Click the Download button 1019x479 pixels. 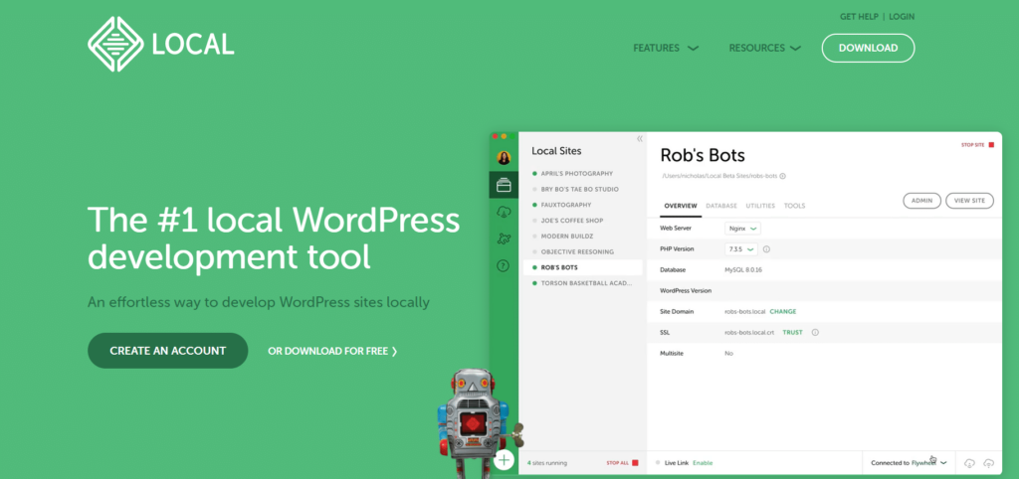[x=868, y=48]
